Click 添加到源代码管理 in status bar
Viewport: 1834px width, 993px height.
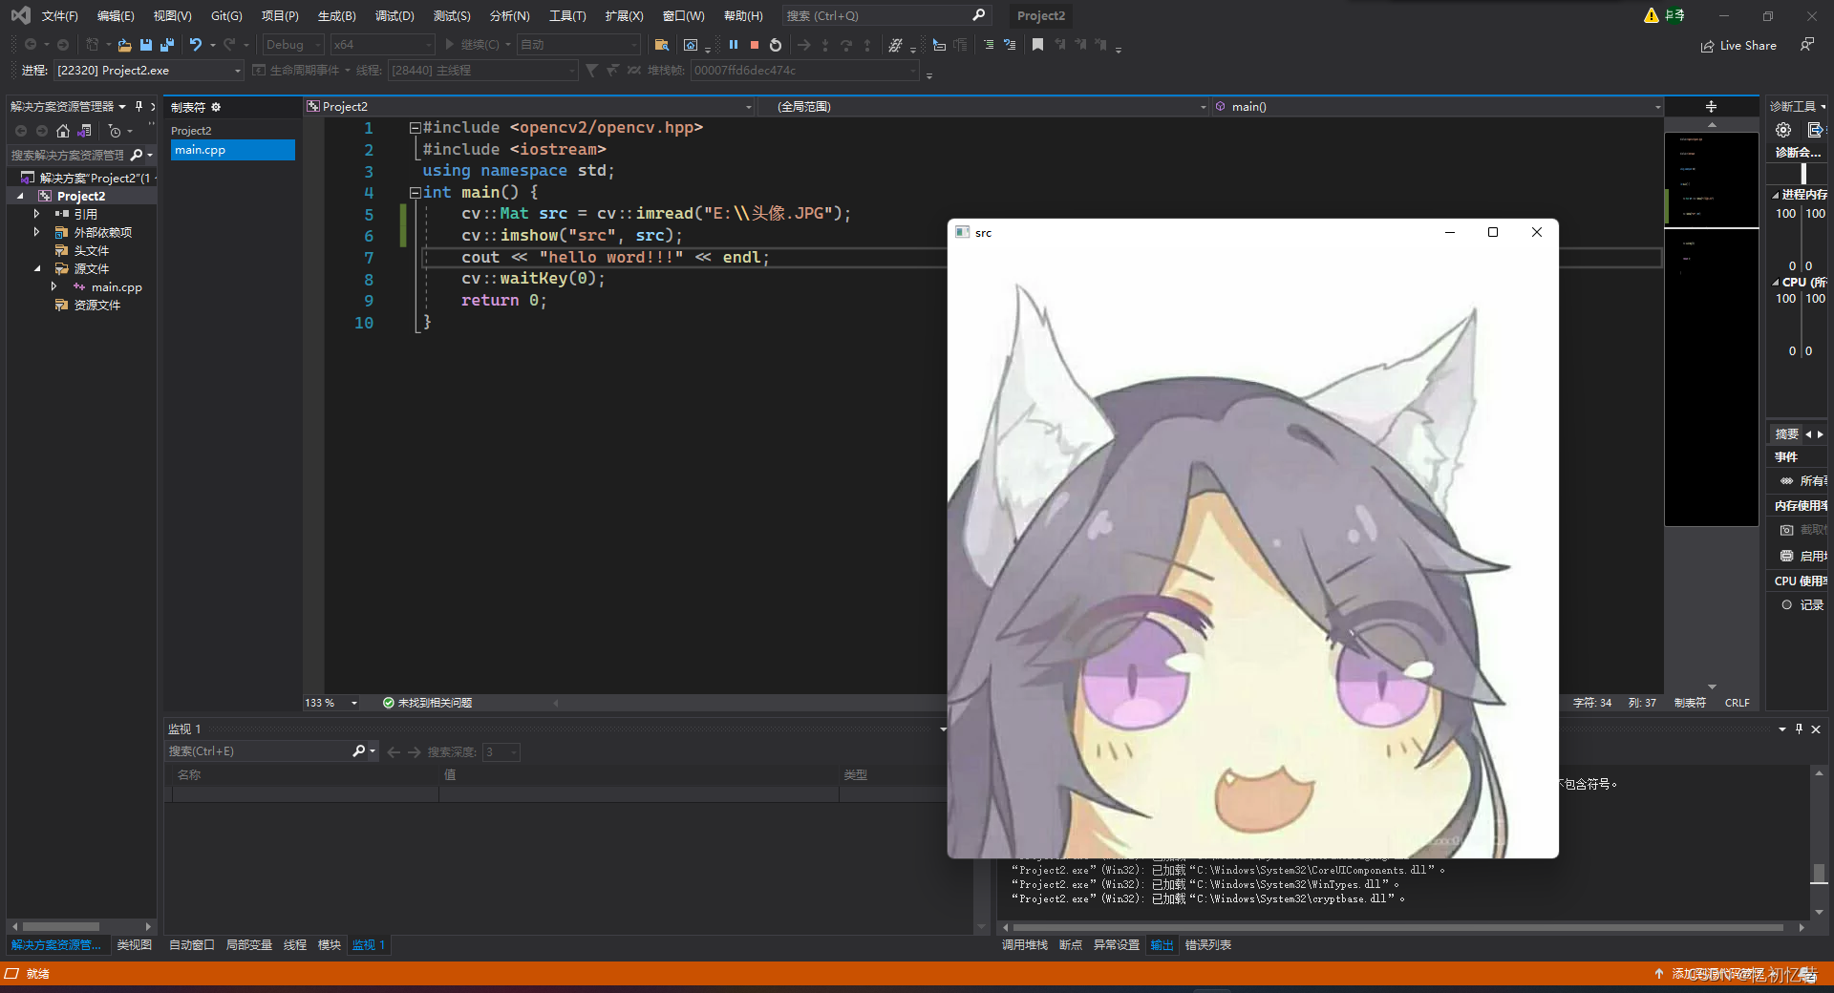(x=1716, y=974)
